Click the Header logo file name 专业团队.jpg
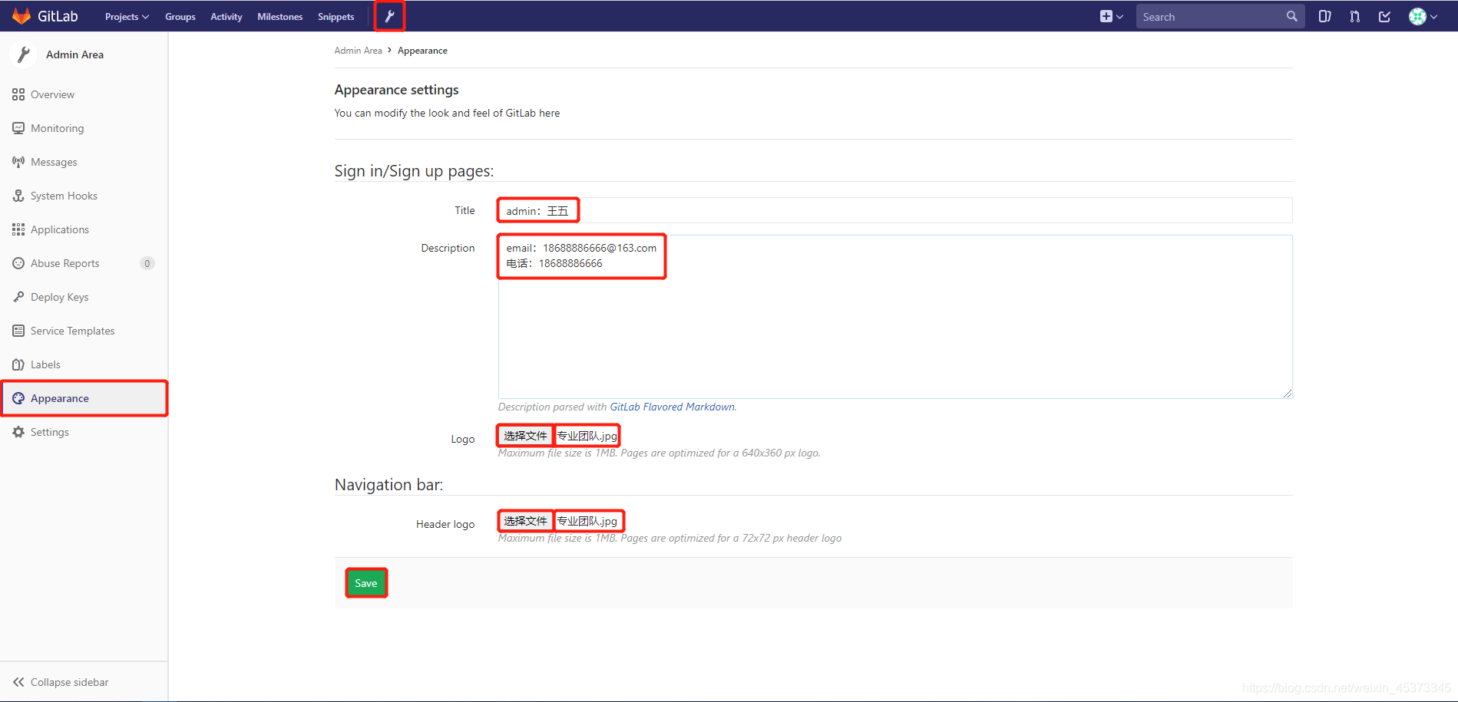Image resolution: width=1458 pixels, height=702 pixels. (587, 521)
